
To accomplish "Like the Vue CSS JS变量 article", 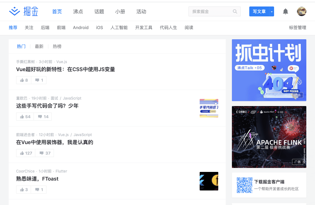I will click(24, 80).
